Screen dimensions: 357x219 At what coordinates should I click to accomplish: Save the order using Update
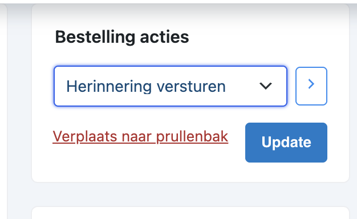tap(286, 143)
